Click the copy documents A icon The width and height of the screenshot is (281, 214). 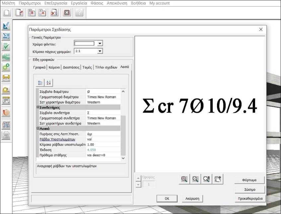pos(42,13)
